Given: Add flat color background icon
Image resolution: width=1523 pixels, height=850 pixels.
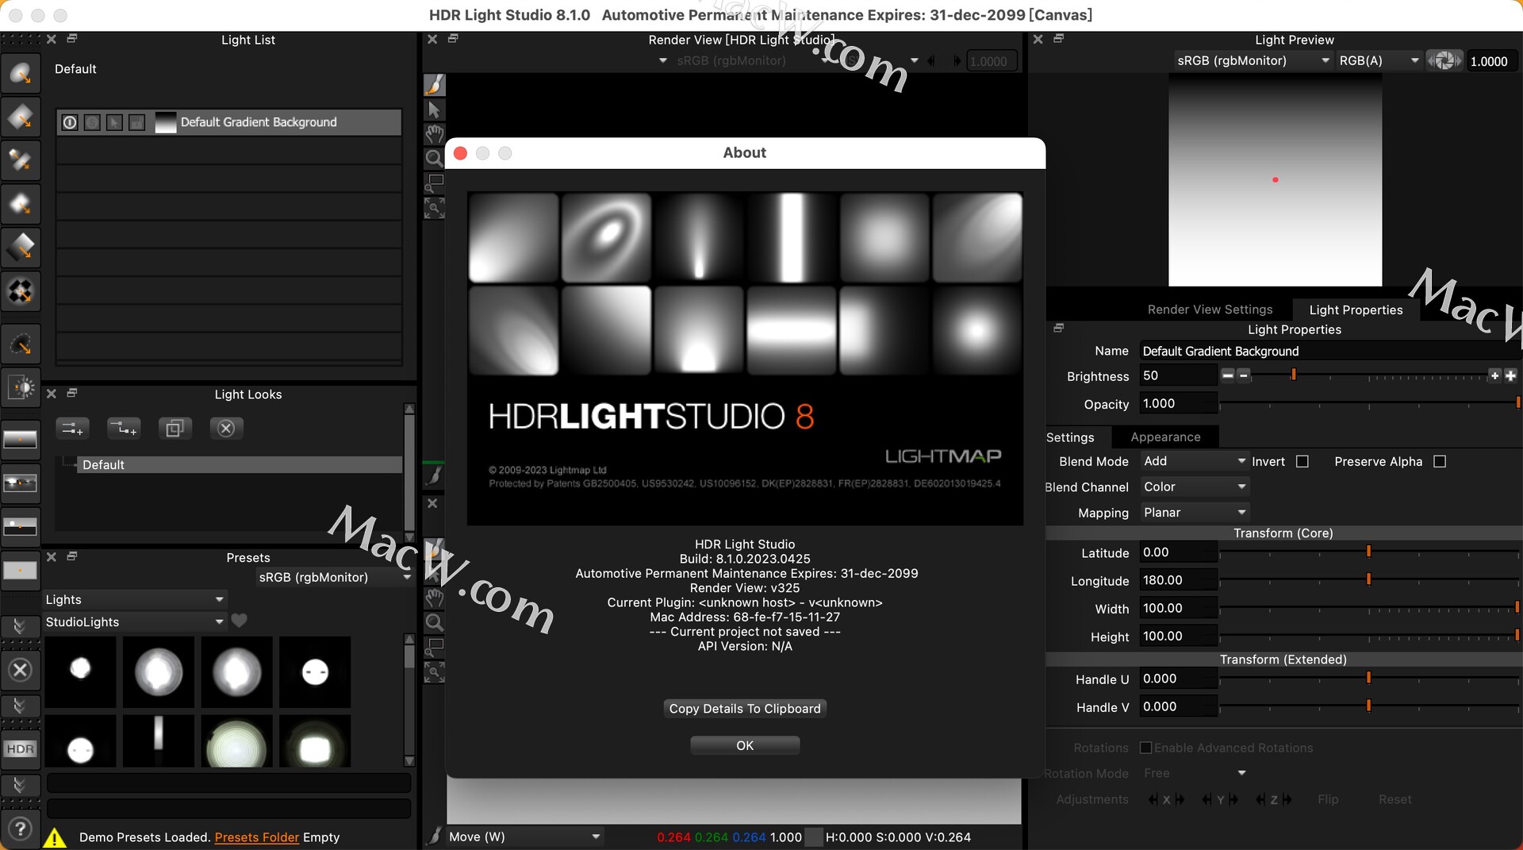Looking at the screenshot, I should click(x=21, y=570).
